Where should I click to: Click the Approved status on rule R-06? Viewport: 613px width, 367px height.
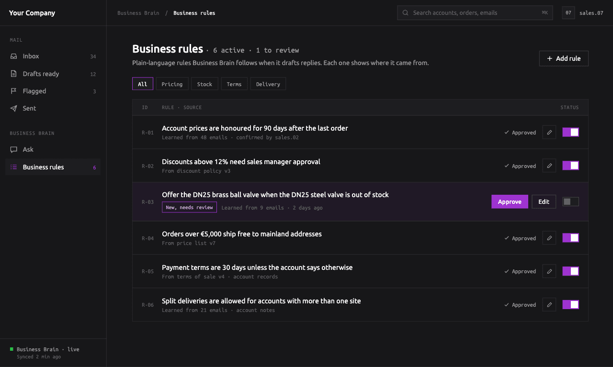click(x=520, y=305)
